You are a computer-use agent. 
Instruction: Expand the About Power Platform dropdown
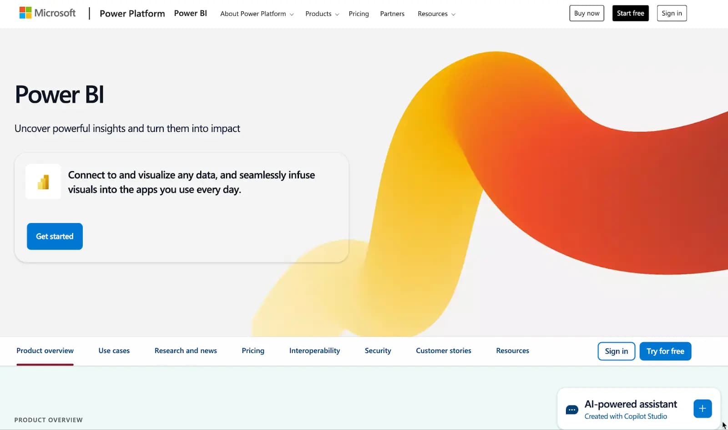click(257, 14)
